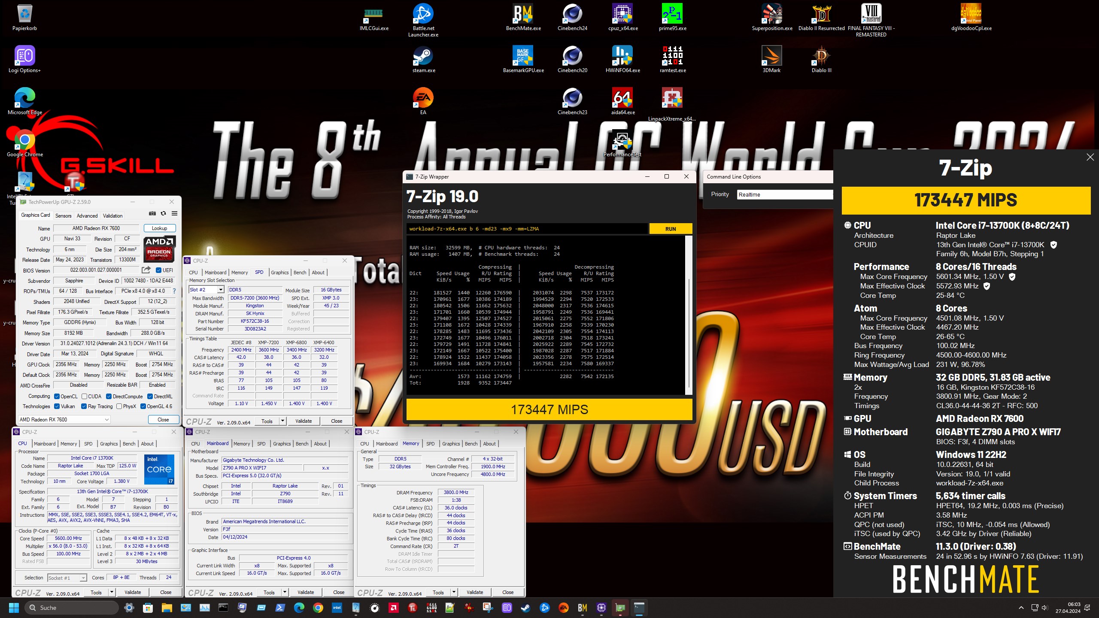
Task: Toggle the DirectCompute checkbox
Action: point(109,397)
